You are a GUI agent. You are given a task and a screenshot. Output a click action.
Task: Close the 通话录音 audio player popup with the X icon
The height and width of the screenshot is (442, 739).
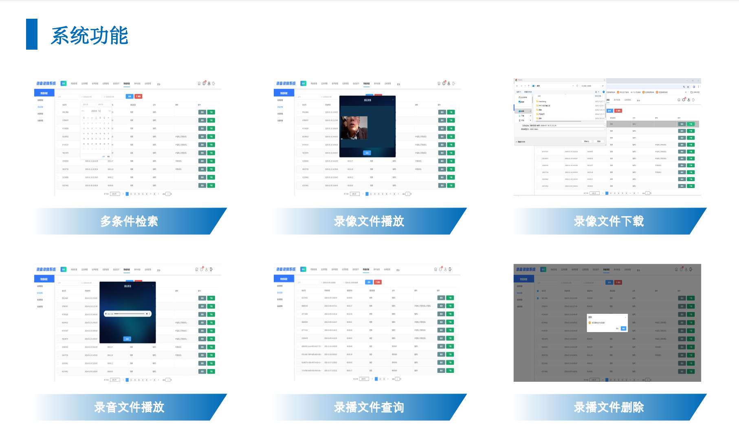point(153,286)
